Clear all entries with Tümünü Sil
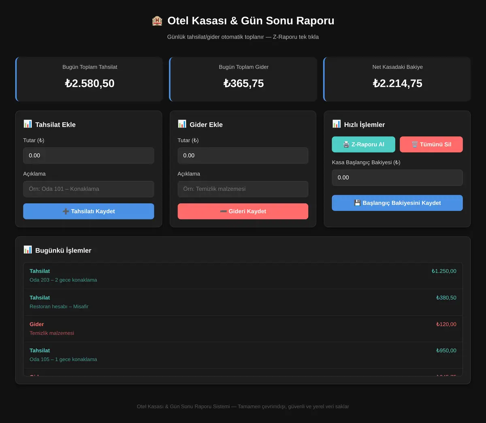 [431, 144]
